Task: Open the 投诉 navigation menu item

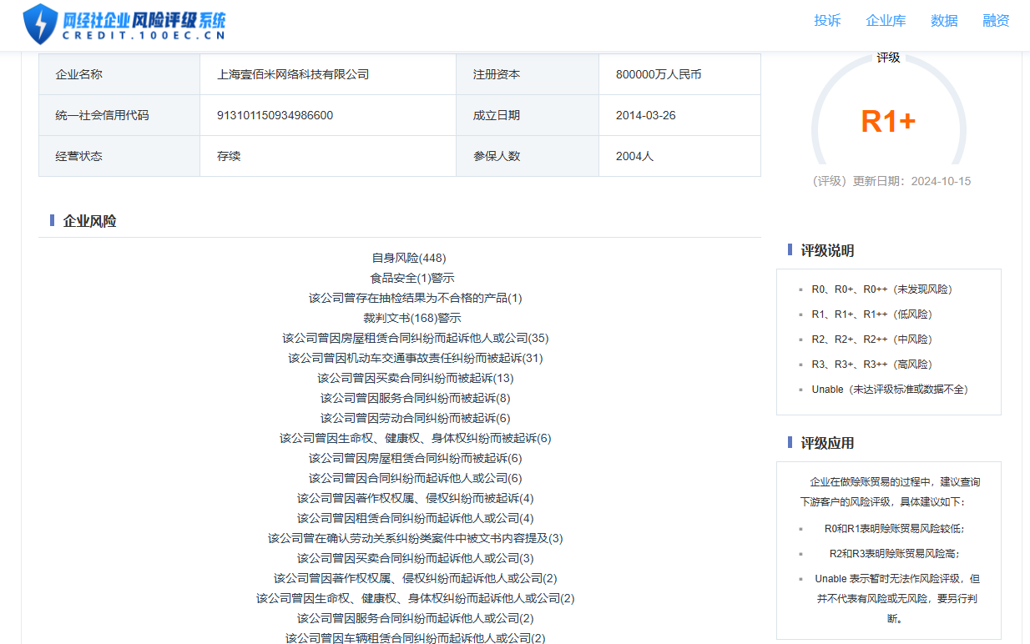Action: (827, 21)
